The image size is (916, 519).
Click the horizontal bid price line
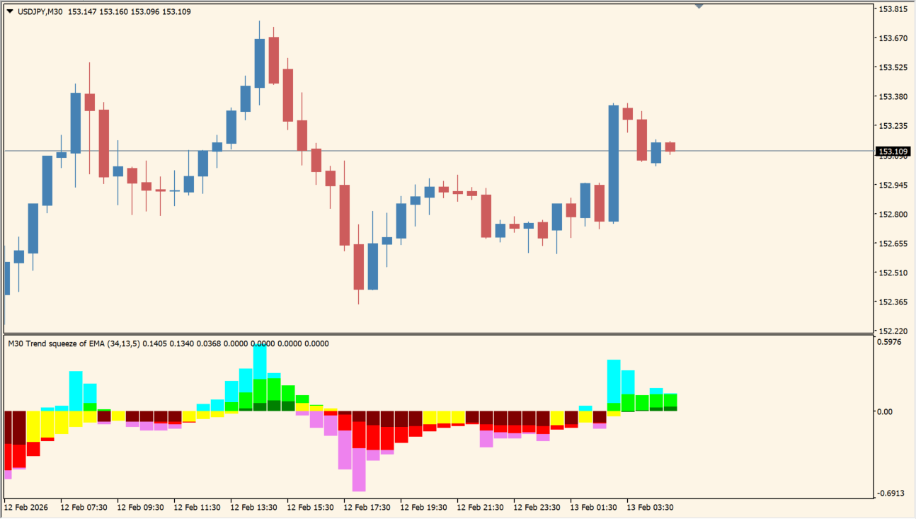(x=425, y=151)
